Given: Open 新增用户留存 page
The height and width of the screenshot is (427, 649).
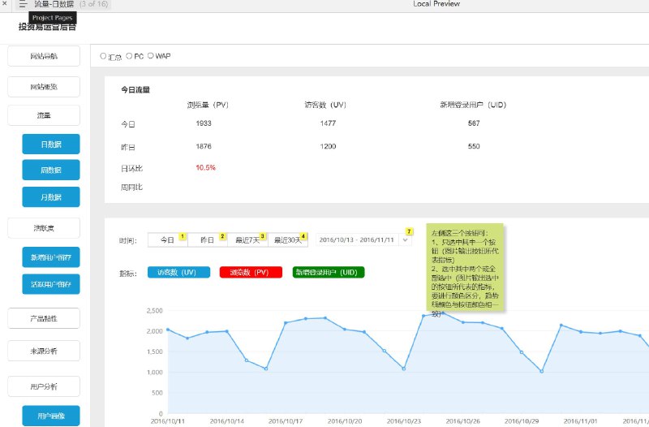Looking at the screenshot, I should point(51,257).
